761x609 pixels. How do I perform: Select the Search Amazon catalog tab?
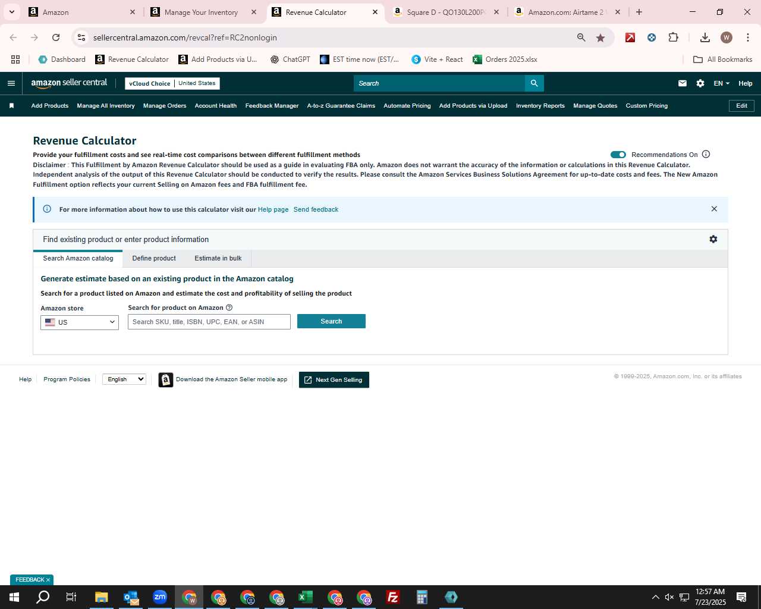click(x=78, y=258)
